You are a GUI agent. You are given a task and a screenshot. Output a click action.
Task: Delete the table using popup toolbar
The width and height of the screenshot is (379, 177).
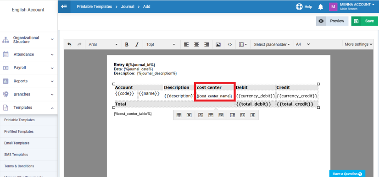click(189, 115)
